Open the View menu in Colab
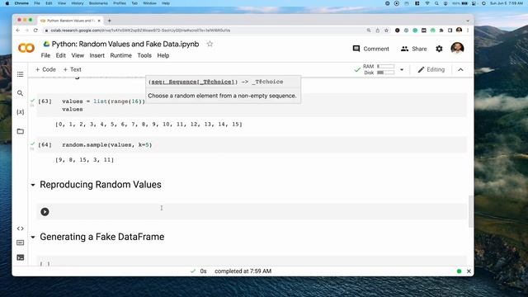 (78, 55)
